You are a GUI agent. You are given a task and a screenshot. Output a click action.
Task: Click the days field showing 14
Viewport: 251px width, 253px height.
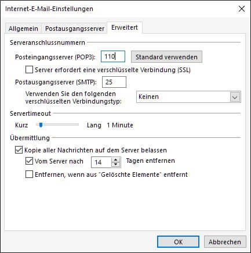(101, 162)
